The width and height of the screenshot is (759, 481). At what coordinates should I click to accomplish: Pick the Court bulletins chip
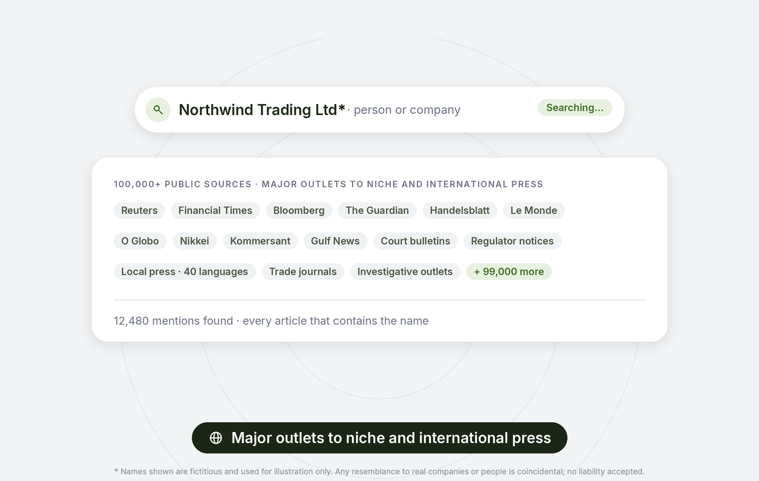pos(416,241)
